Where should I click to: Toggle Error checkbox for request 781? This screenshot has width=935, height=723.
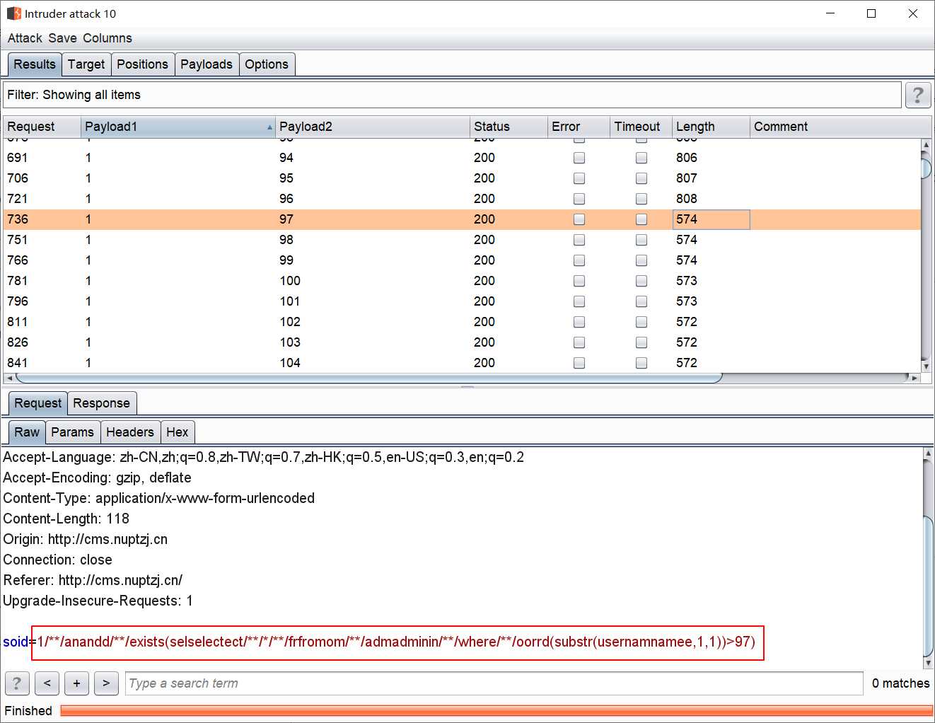coord(579,281)
